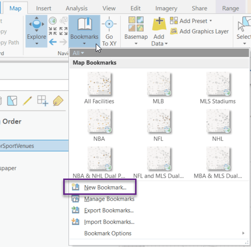
Task: Open the Share ribbon tab
Action: click(199, 8)
